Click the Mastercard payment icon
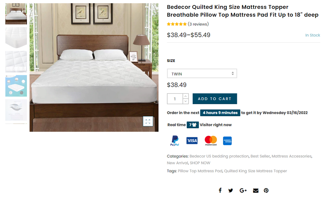The image size is (335, 198). point(211,141)
